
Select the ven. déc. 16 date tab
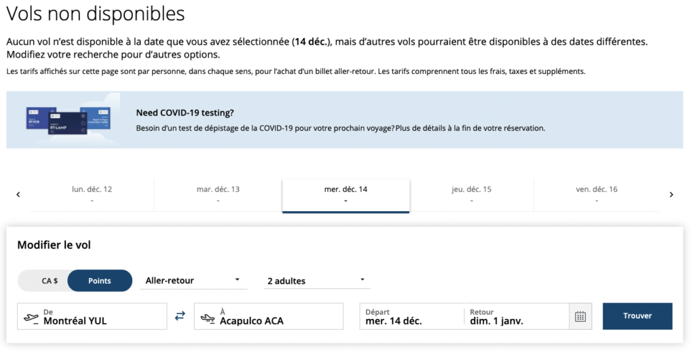[x=597, y=195]
